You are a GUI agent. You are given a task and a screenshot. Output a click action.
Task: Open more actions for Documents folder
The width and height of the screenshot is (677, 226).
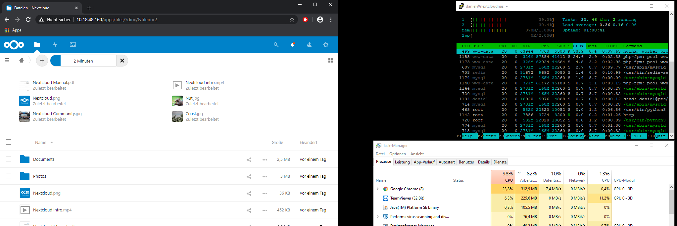tap(265, 159)
